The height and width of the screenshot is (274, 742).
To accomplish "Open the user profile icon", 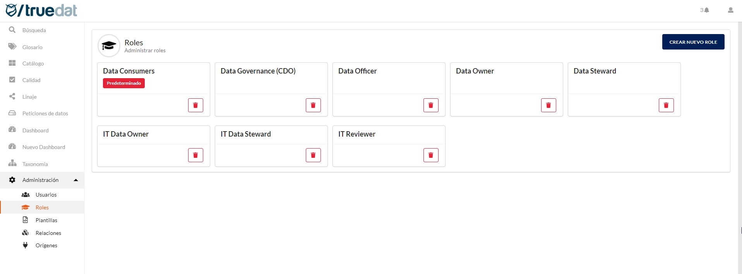I will click(x=730, y=10).
